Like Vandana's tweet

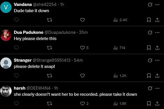tap(82, 20)
